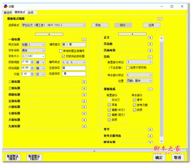This screenshot has height=164, width=191.
Task: Enable 其他标题正规编号 checkbox
Action: 60,51
